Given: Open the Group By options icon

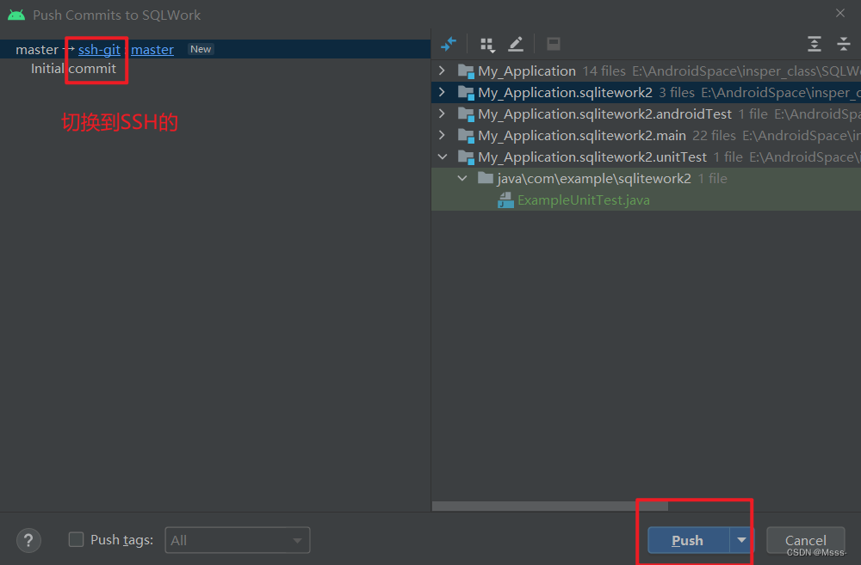Looking at the screenshot, I should coord(487,45).
